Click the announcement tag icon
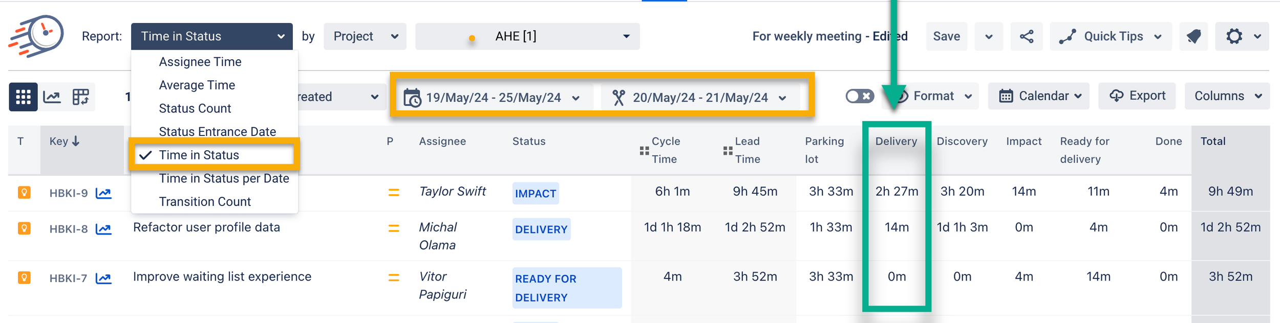 coord(1193,36)
